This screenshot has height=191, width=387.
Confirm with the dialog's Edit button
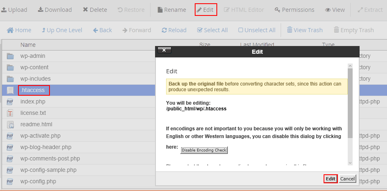pyautogui.click(x=330, y=179)
